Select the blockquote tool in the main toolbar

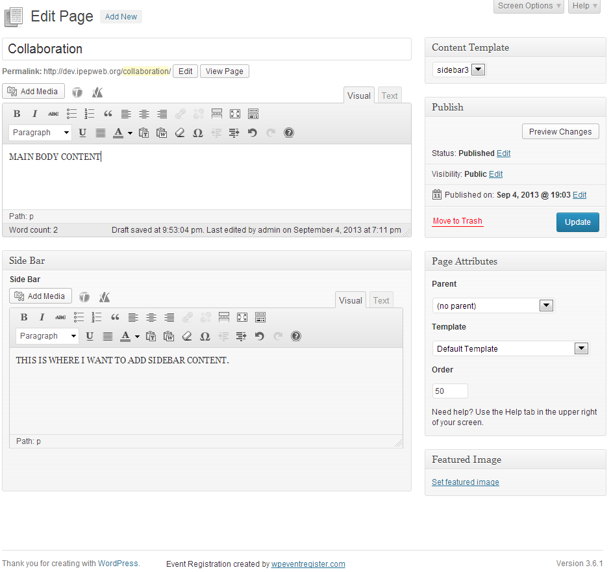108,113
